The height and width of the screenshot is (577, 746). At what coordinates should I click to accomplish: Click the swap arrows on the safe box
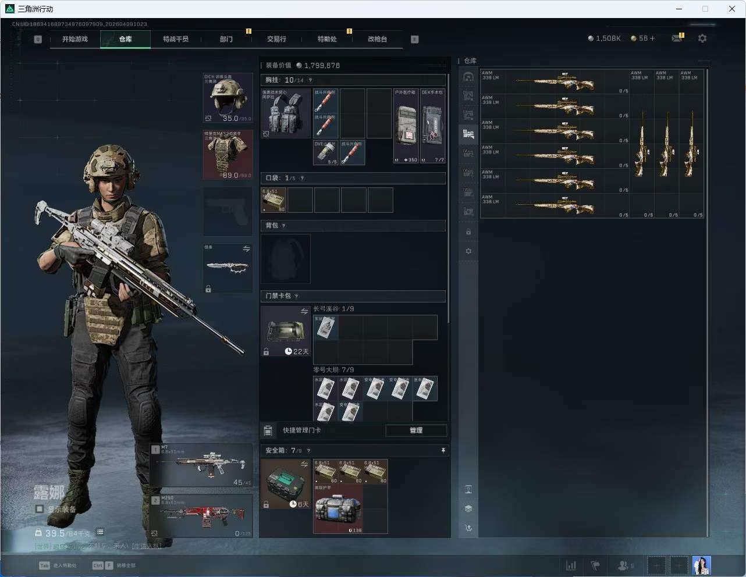304,464
